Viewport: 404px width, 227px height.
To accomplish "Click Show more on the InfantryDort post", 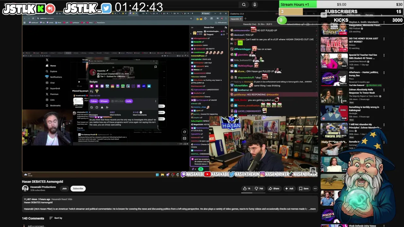I will coord(80,130).
